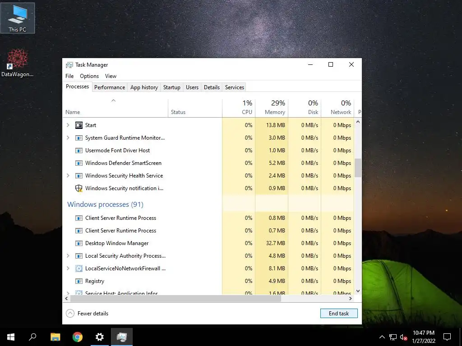Click the Start process icon
Viewport: 462px width, 346px height.
point(79,125)
